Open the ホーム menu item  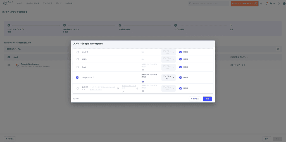pos(20,3)
